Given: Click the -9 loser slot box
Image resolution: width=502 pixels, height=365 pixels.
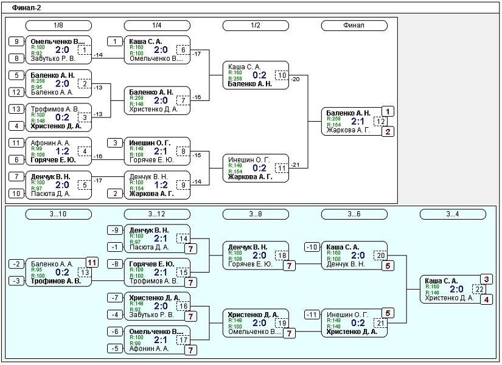Looking at the screenshot, I should pos(115,230).
